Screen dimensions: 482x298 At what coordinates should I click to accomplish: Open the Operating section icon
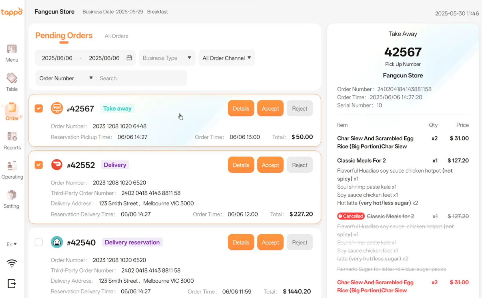pos(12,170)
